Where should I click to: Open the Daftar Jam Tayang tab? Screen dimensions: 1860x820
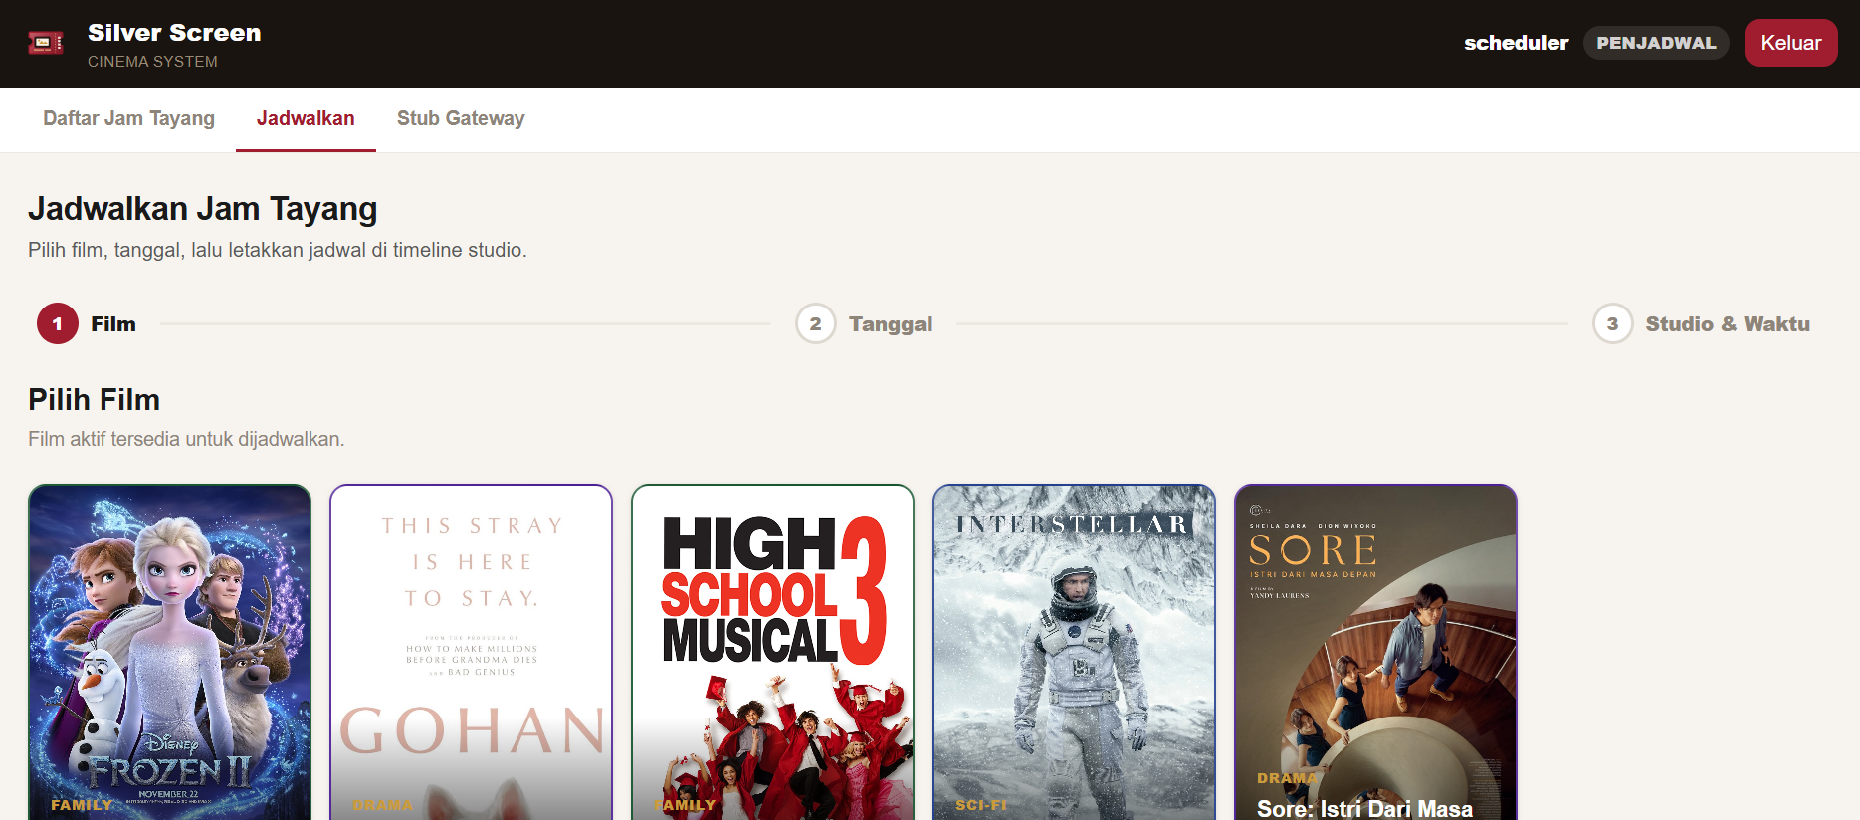pyautogui.click(x=128, y=118)
